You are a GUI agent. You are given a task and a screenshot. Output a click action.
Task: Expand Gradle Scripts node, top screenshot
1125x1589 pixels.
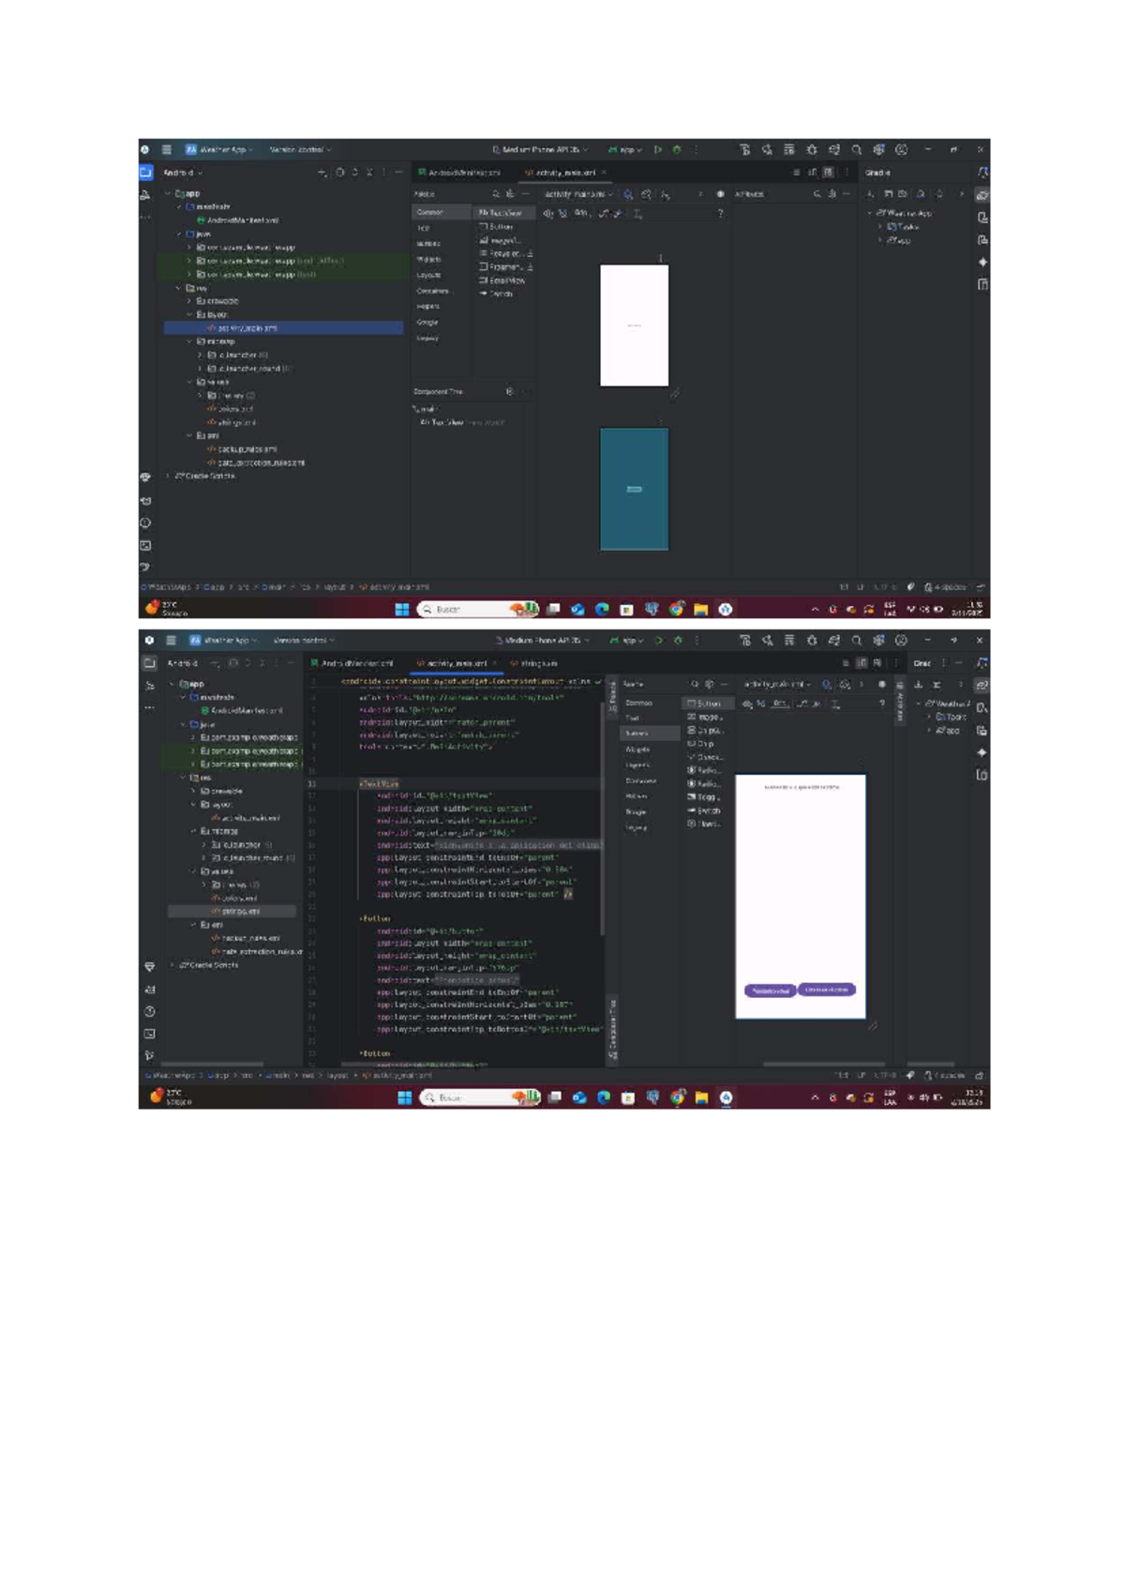(169, 476)
